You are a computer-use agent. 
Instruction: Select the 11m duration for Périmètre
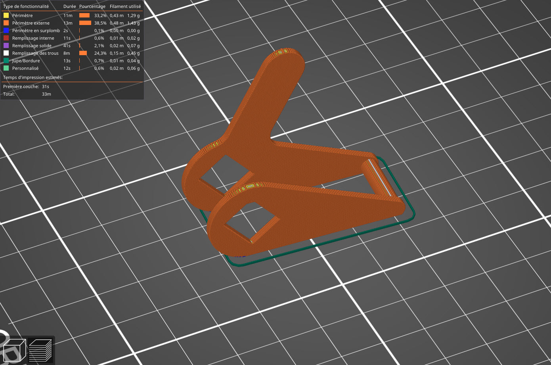click(x=68, y=15)
